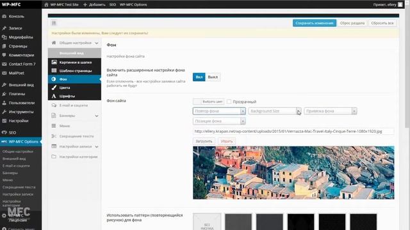Tick the Прозрачный checkbox

(x=229, y=102)
